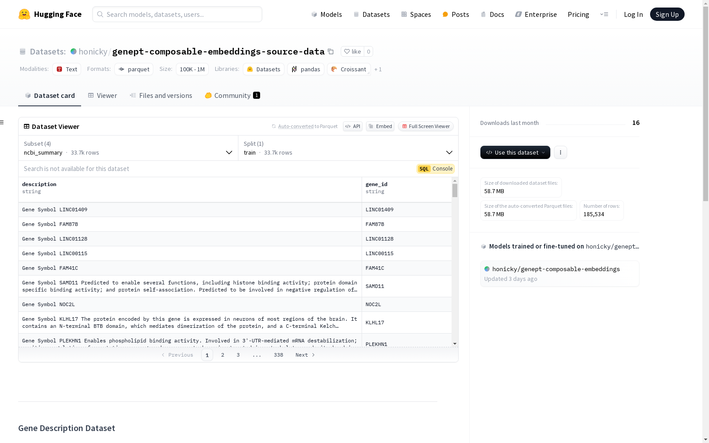
Task: Select the 100K - 1M size tag
Action: point(192,69)
